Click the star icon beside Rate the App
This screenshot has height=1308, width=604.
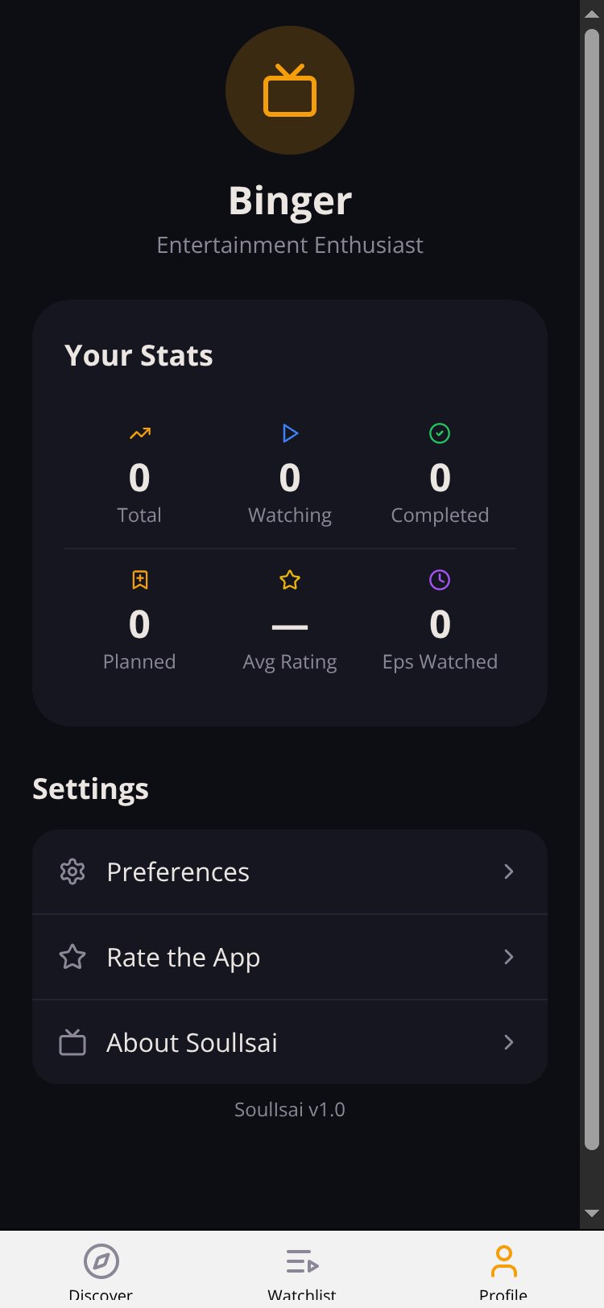coord(72,957)
